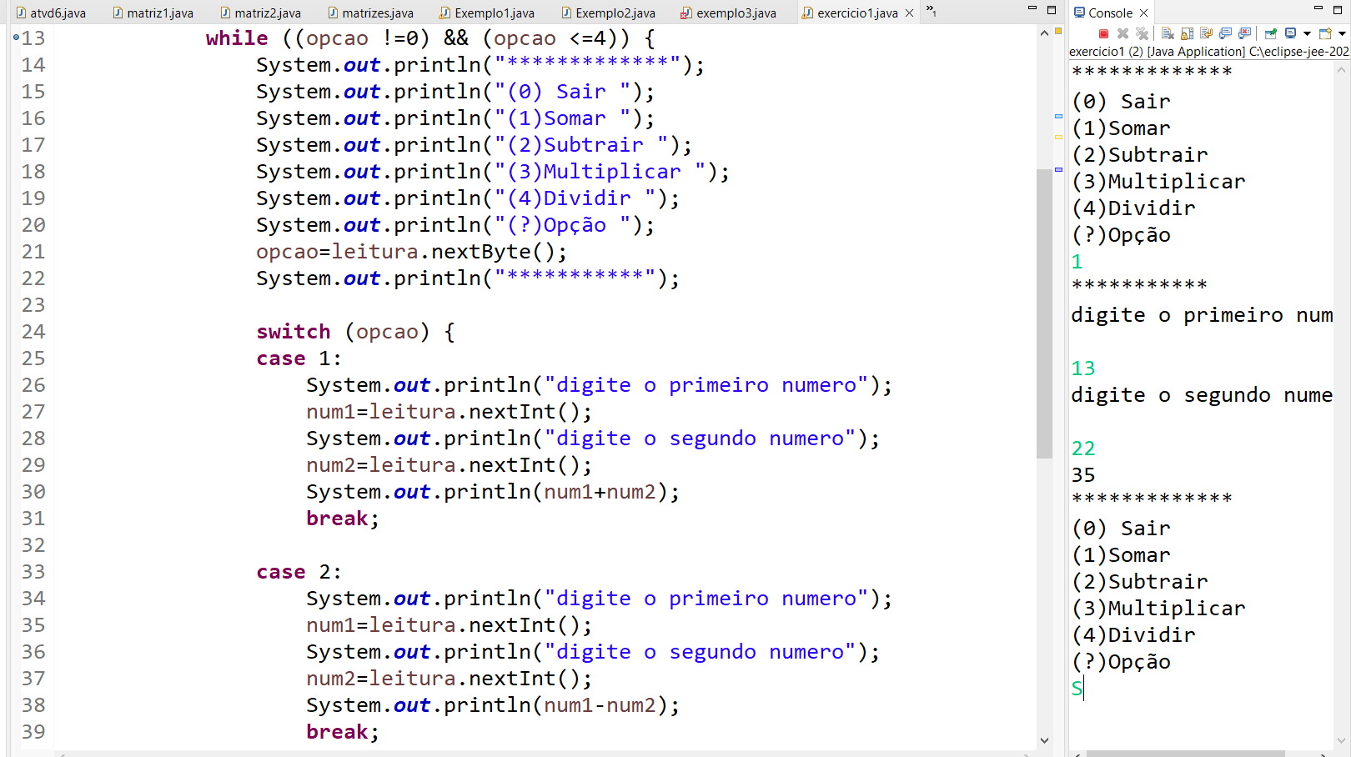1351x757 pixels.
Task: Click the editor vertical scrollbar thumb
Action: click(x=1044, y=313)
